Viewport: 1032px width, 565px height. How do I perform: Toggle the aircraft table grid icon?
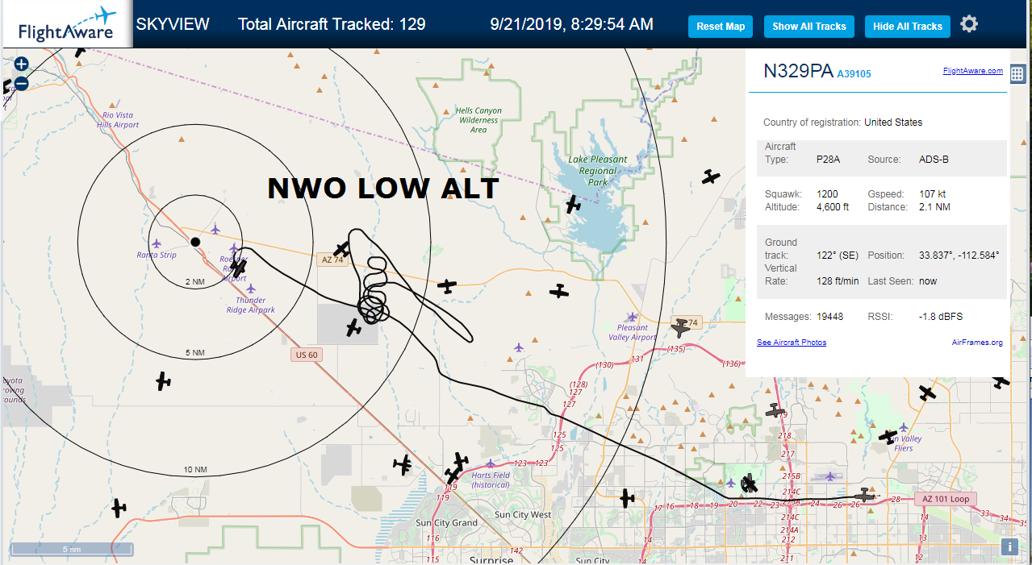click(x=1017, y=74)
